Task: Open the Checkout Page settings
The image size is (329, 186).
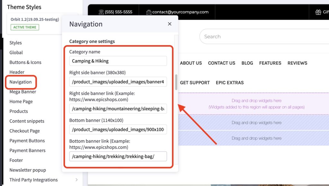Action: (x=24, y=131)
